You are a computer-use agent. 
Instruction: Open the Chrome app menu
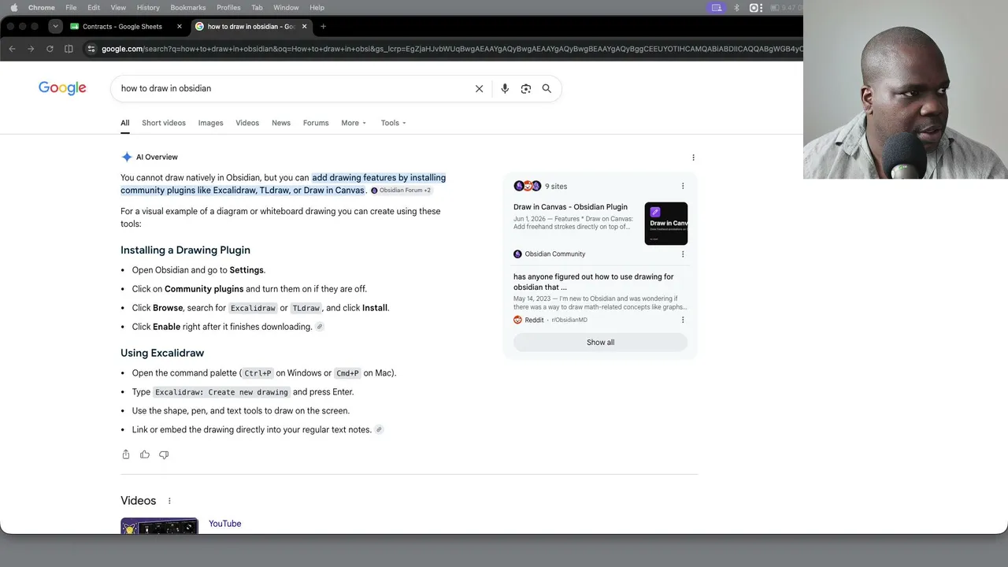[x=42, y=8]
